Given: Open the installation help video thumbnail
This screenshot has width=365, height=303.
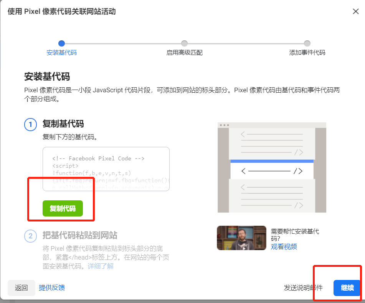Looking at the screenshot, I should click(x=241, y=238).
